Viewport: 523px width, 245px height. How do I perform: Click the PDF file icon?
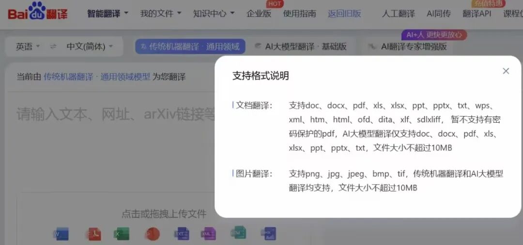93,234
